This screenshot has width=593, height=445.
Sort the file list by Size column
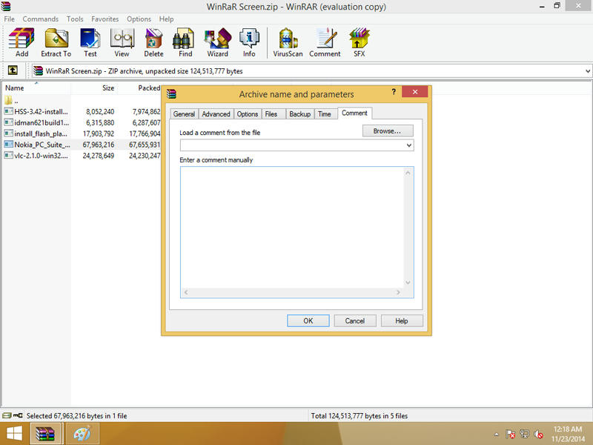coord(94,88)
